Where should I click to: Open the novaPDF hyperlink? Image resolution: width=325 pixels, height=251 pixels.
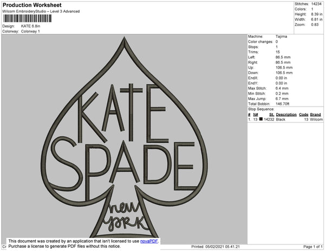(x=149, y=241)
